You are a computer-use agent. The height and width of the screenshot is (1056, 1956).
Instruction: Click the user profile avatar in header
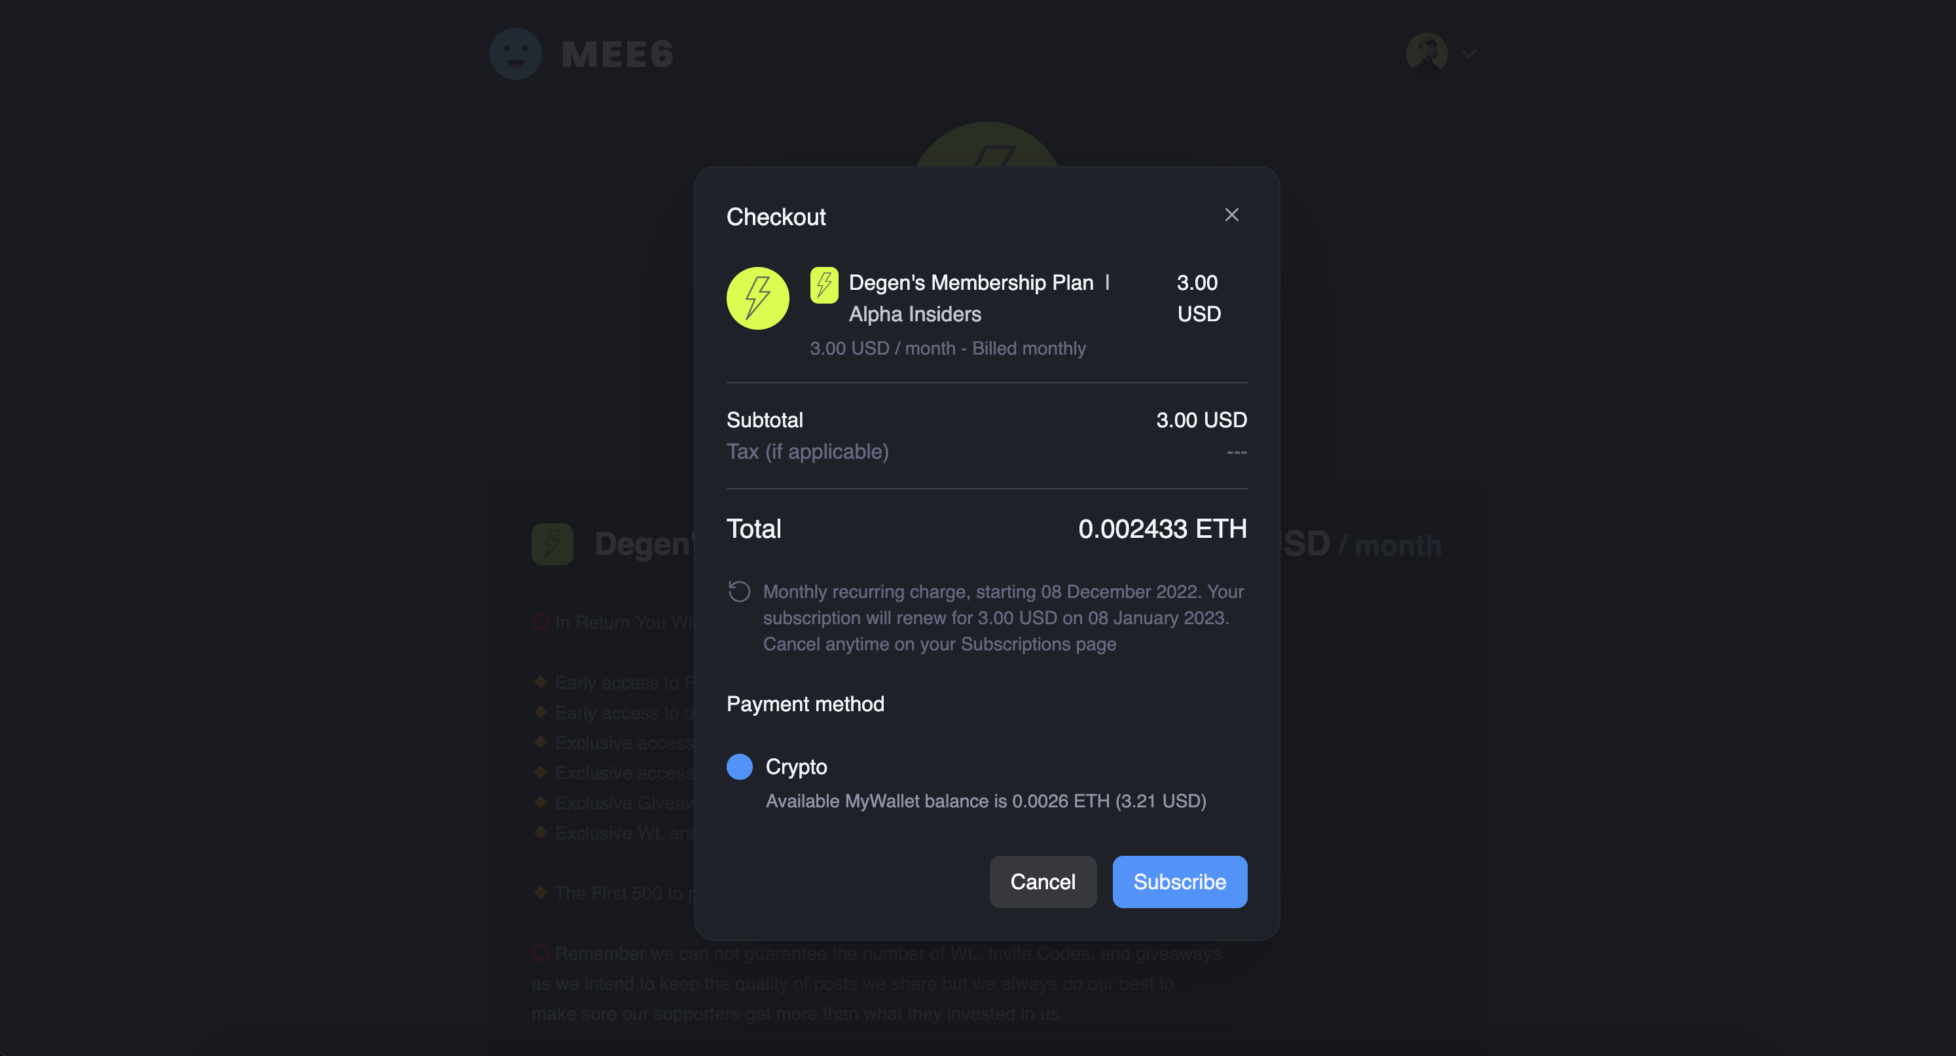pyautogui.click(x=1427, y=53)
